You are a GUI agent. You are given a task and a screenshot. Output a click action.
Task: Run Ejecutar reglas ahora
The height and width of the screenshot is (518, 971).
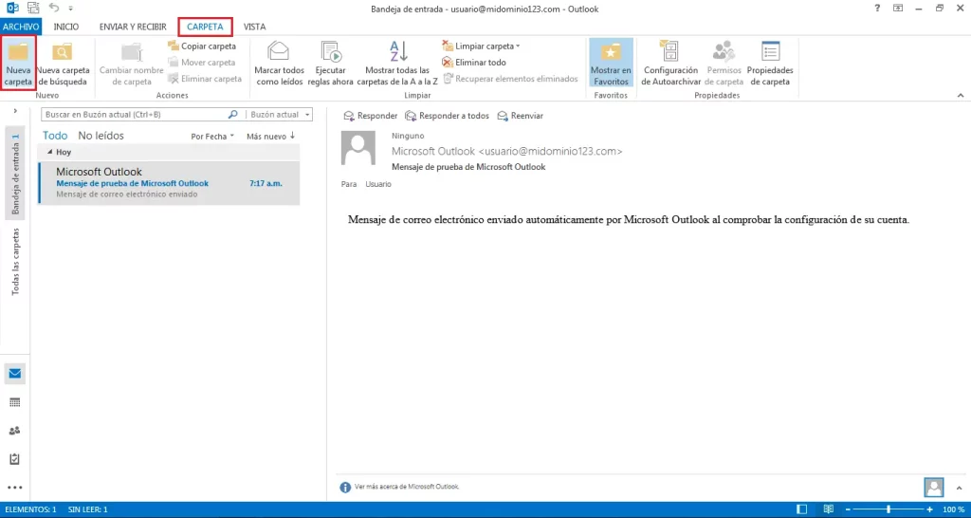(x=331, y=65)
